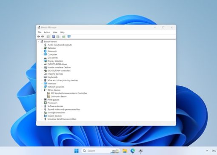Open the Action menu
Viewport: 217px width, 155px height.
[x=47, y=32]
